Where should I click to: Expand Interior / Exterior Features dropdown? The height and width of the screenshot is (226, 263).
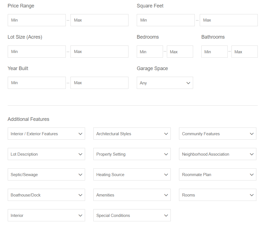click(46, 134)
